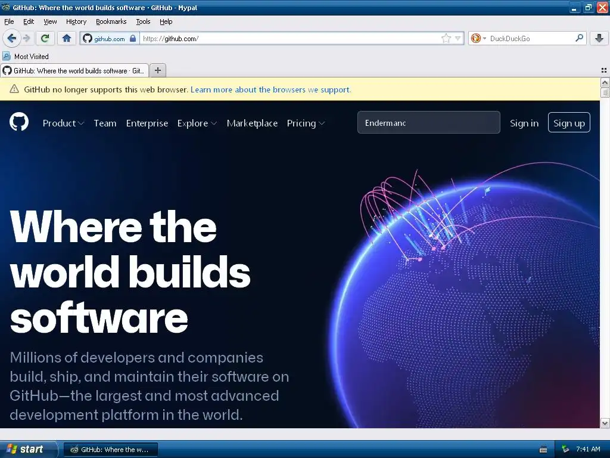This screenshot has width=610, height=458.
Task: Select the GitHub tab in tab strip
Action: [74, 70]
